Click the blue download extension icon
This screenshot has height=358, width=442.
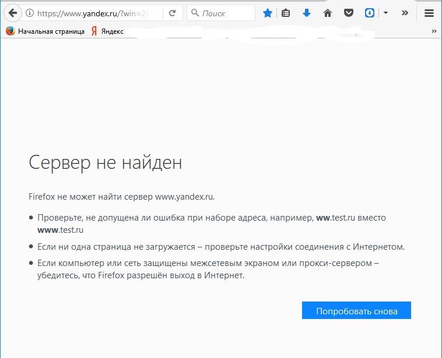(x=370, y=13)
